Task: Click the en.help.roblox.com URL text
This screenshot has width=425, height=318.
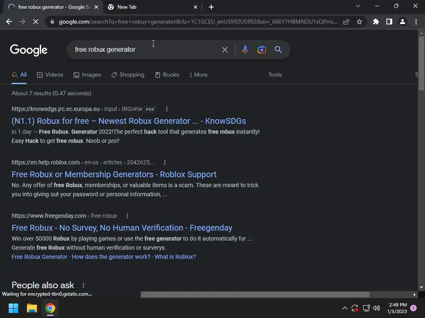Action: (x=46, y=162)
